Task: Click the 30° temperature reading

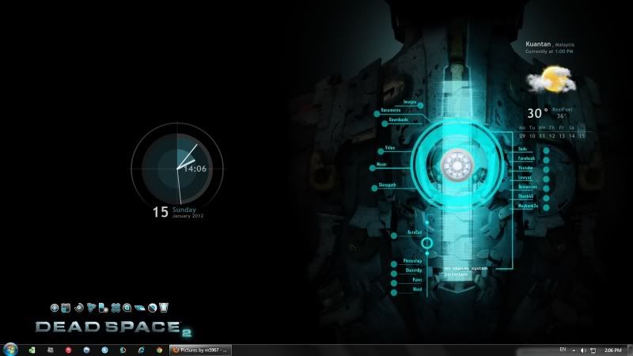Action: point(537,113)
